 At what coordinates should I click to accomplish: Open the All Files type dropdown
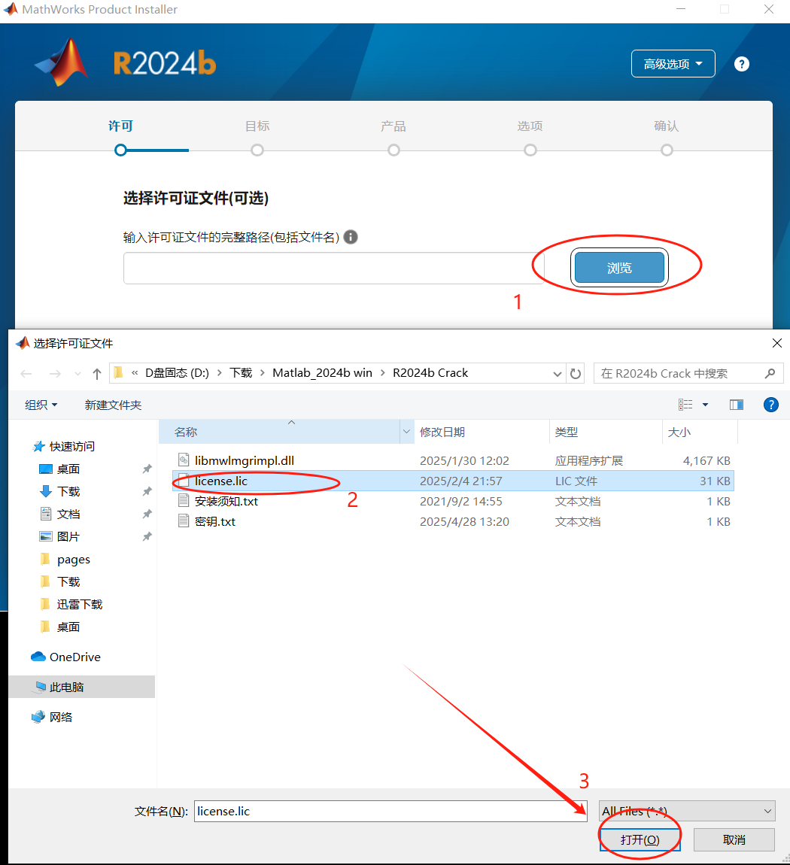tap(688, 811)
